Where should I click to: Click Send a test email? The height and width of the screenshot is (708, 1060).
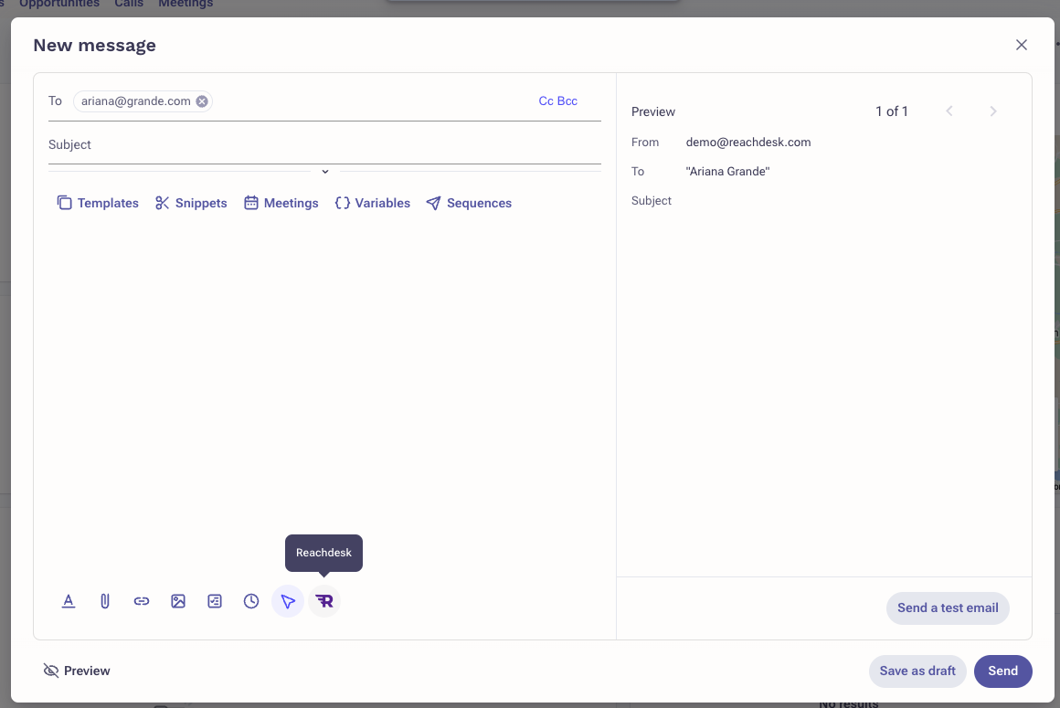click(948, 608)
